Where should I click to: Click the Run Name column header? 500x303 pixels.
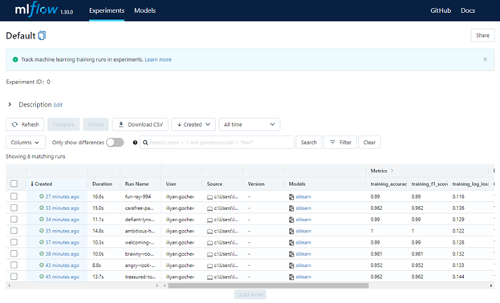pyautogui.click(x=136, y=184)
